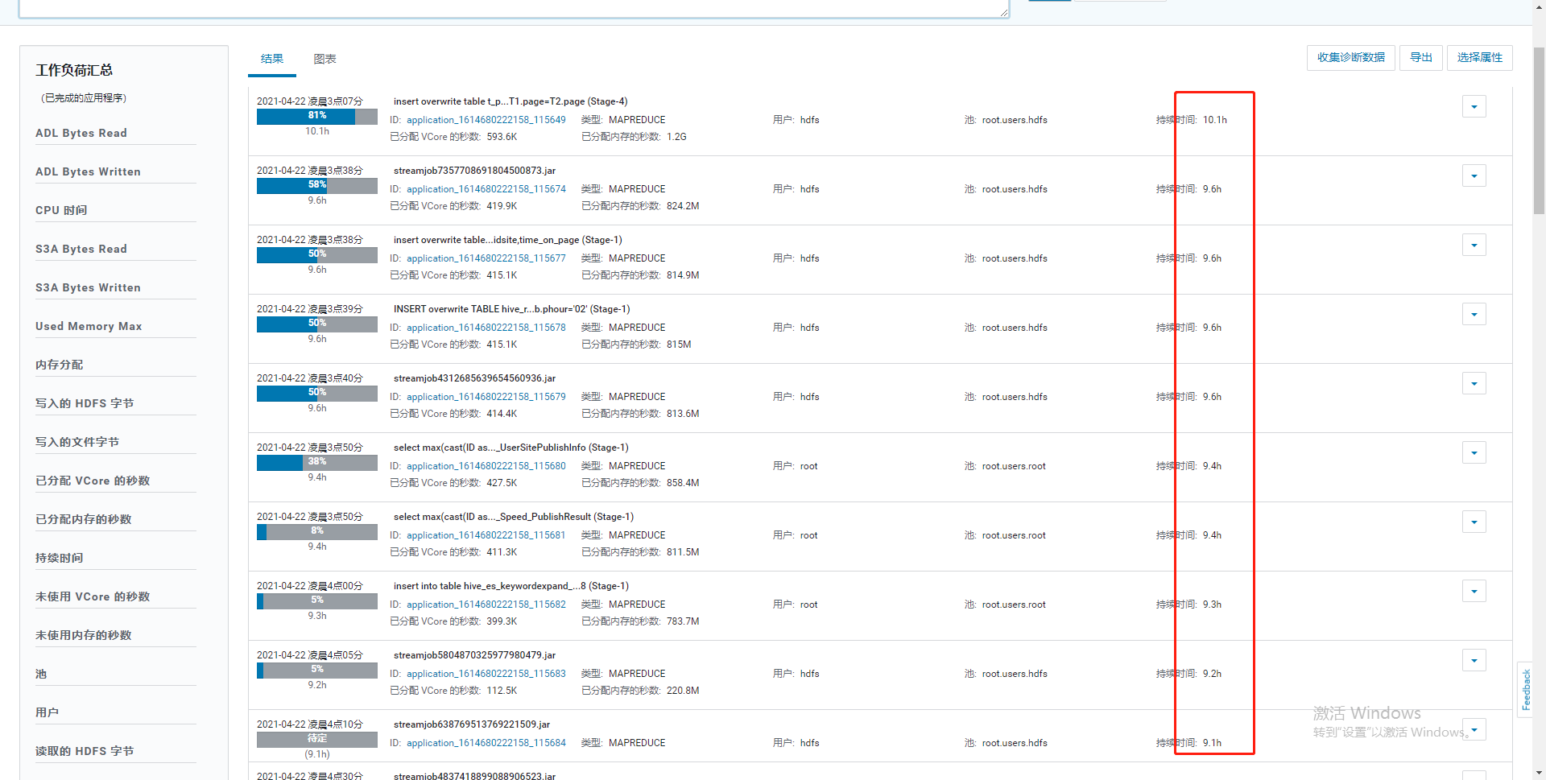Image resolution: width=1546 pixels, height=780 pixels.
Task: Open link application_1614680222158_115677
Action: pos(486,258)
